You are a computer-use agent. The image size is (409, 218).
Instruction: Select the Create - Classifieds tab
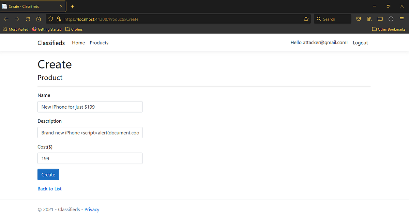point(31,6)
